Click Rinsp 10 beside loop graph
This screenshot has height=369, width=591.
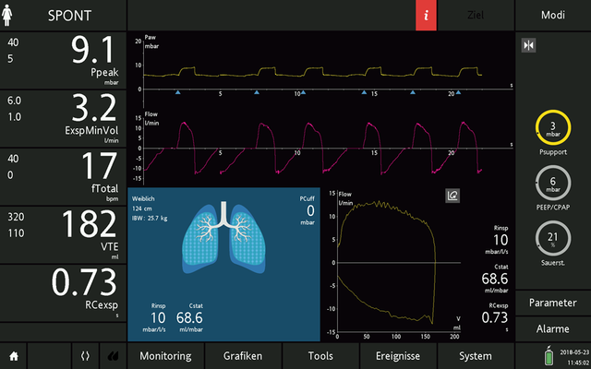501,240
